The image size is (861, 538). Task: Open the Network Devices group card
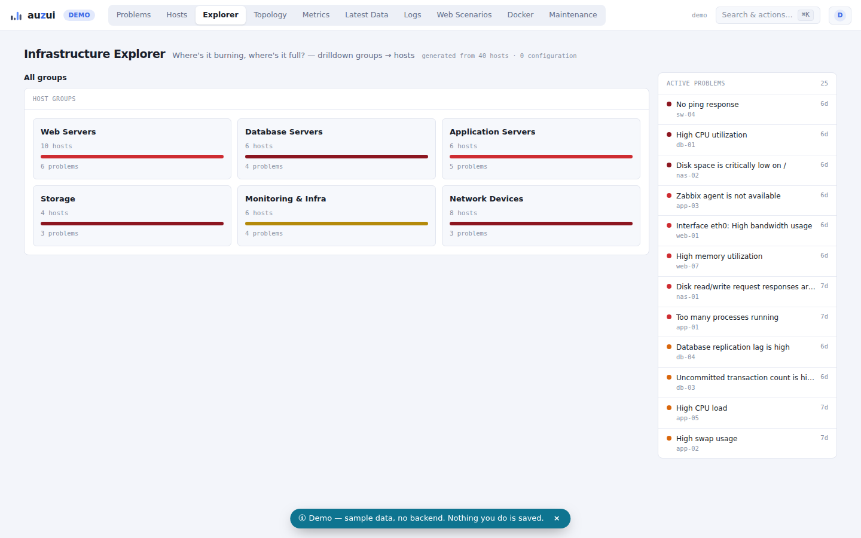(x=541, y=216)
